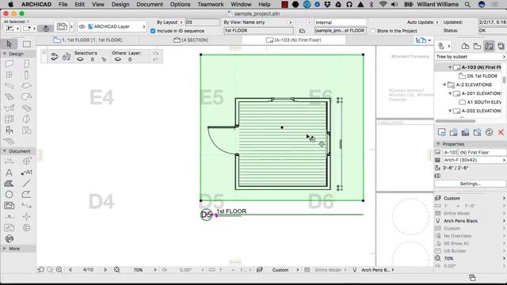
Task: Select the Beam tool
Action: (x=9, y=85)
